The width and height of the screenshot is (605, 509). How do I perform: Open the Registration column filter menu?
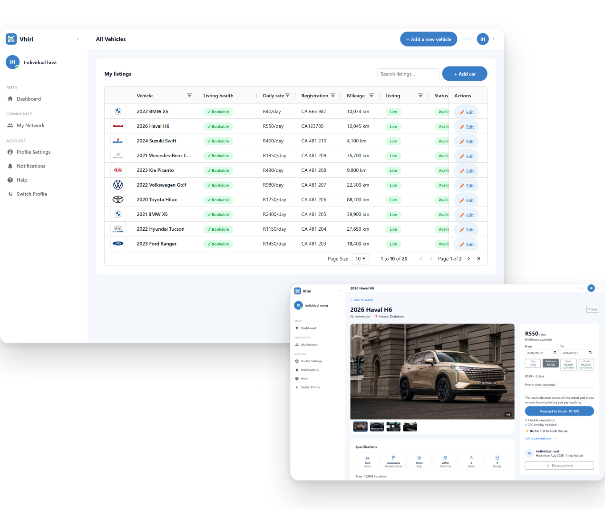[x=333, y=95]
